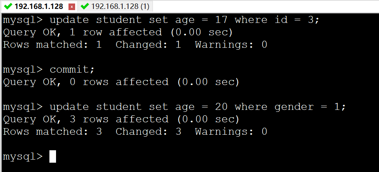Click the last empty mysql> prompt
379x172 pixels.
[23, 156]
